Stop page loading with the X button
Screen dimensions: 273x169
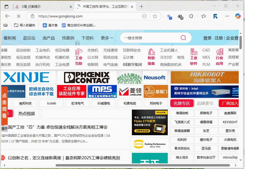tap(18, 16)
